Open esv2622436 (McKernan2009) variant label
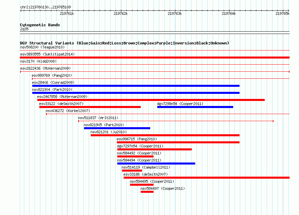Image resolution: width=299 pixels, height=215 pixels. tap(45, 68)
